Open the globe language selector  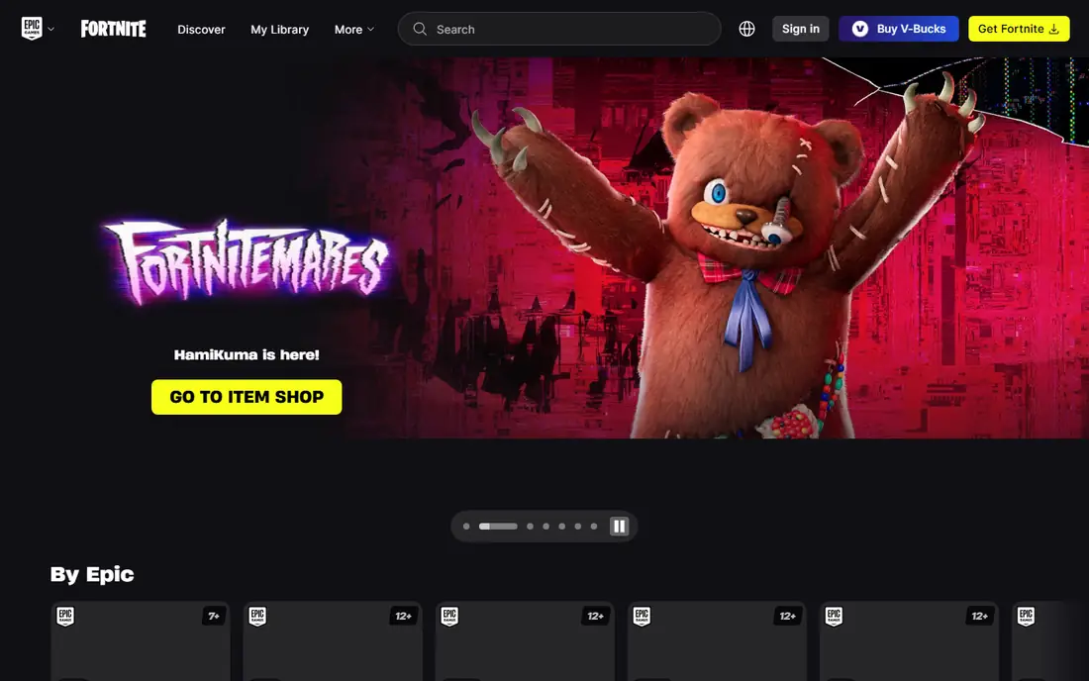(746, 29)
